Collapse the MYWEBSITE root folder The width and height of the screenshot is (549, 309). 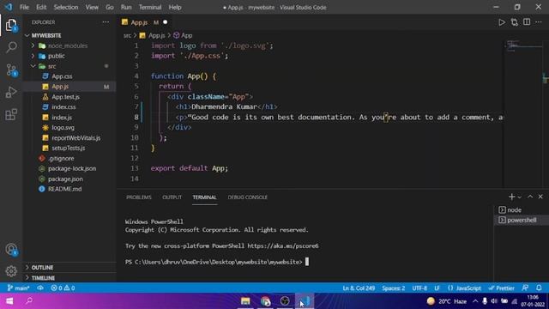click(x=46, y=35)
